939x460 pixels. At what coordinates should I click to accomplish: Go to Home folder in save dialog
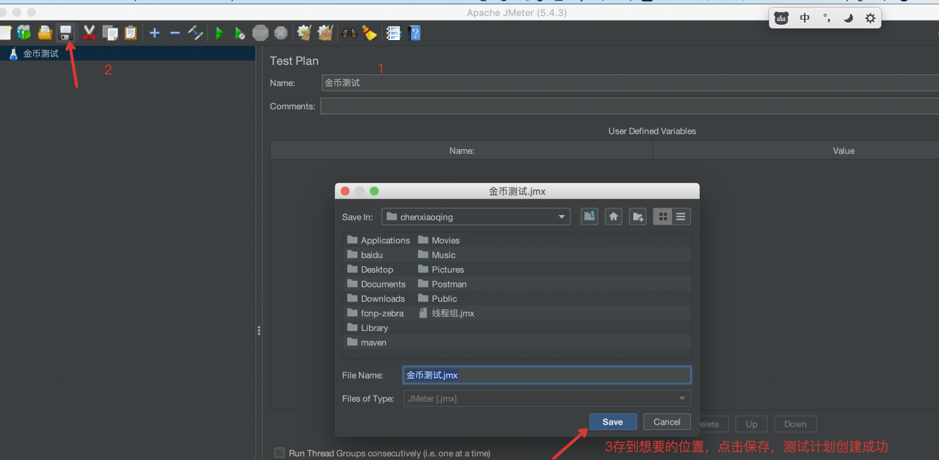click(613, 217)
